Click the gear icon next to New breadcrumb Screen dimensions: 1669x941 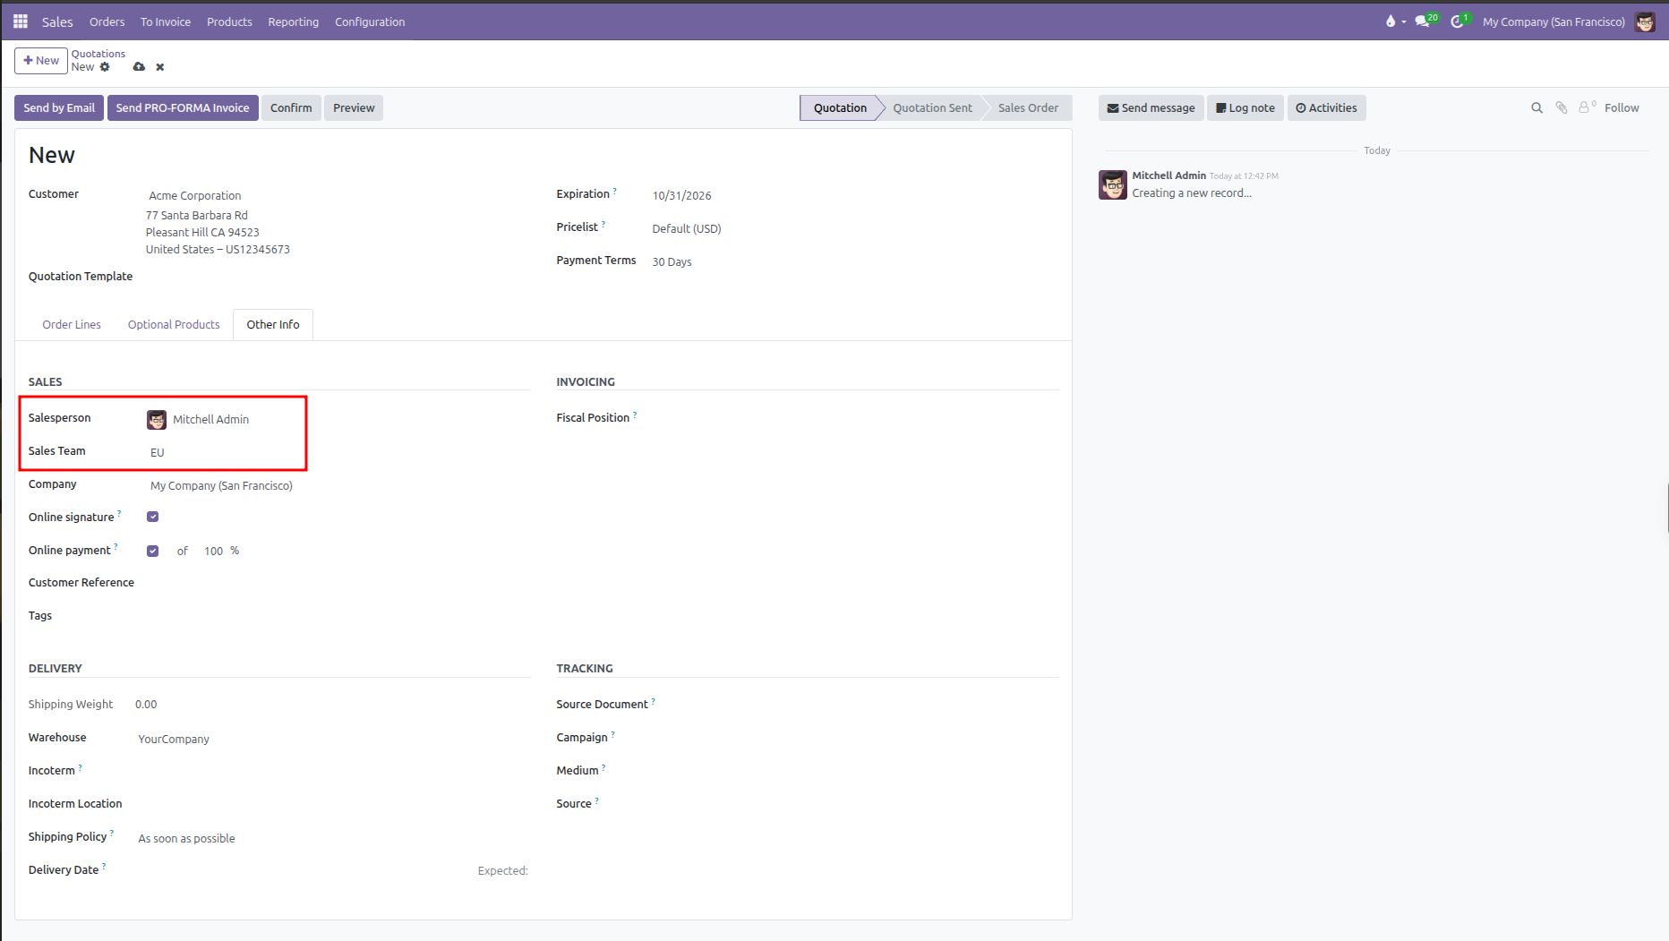(105, 67)
